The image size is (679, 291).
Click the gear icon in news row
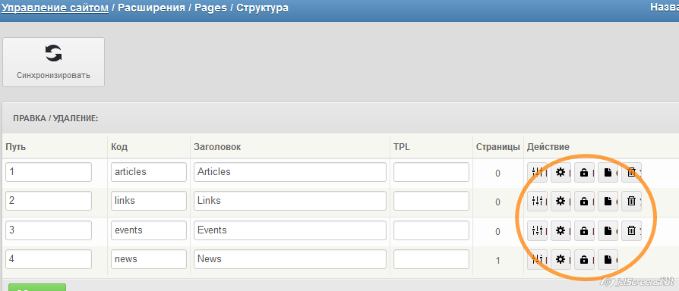561,259
